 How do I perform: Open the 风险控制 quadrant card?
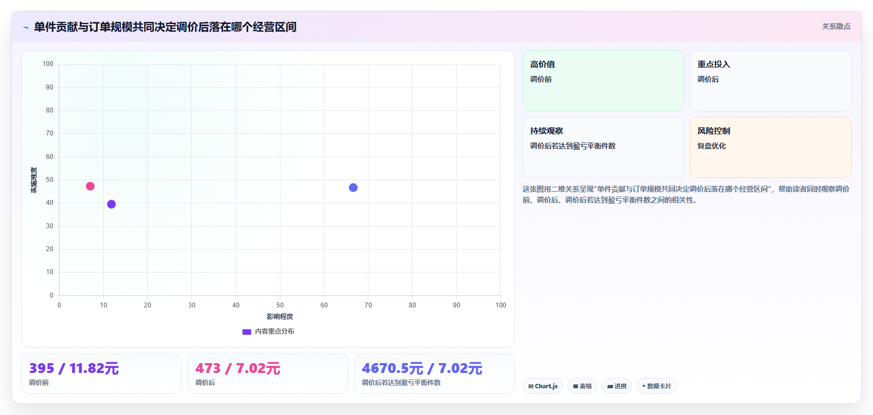[770, 147]
